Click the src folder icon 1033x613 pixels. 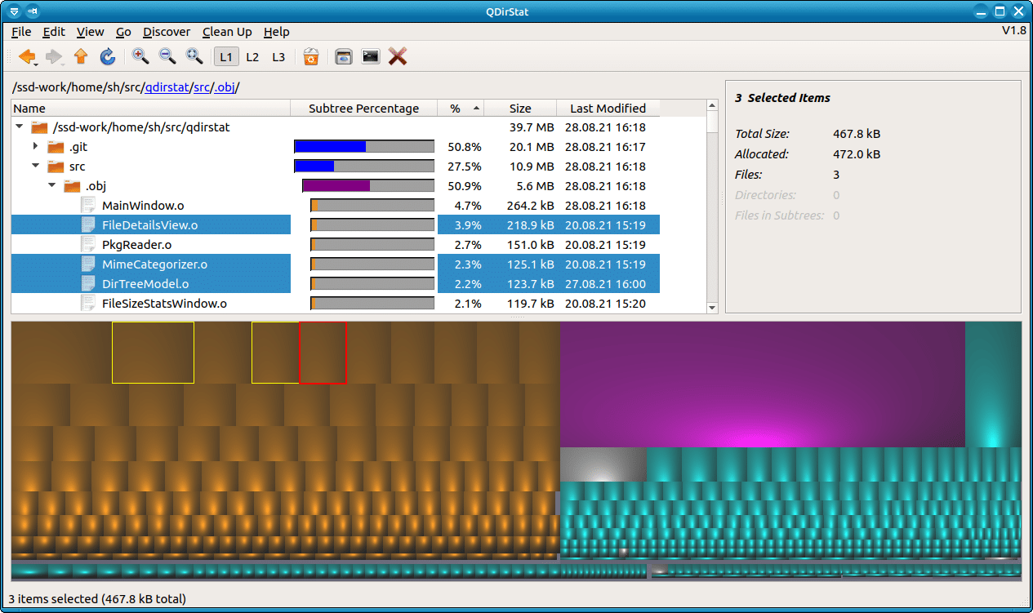click(56, 167)
